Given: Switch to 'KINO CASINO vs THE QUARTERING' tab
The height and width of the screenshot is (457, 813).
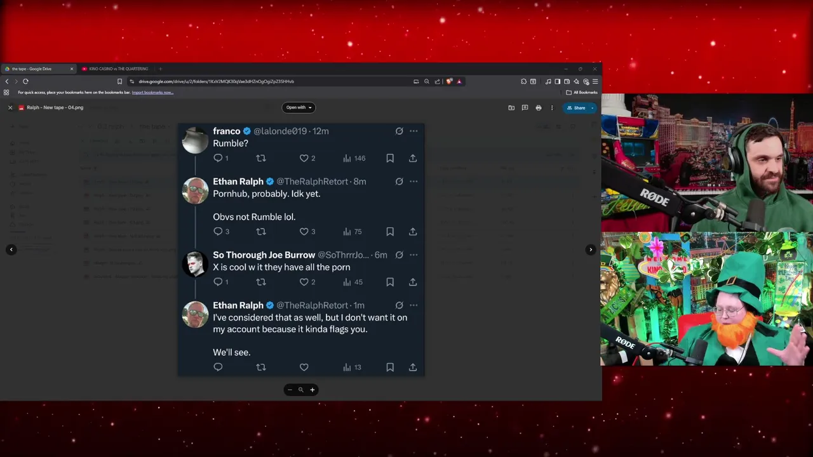Looking at the screenshot, I should coord(118,69).
